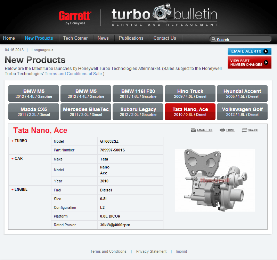The width and height of the screenshot is (277, 260).
Task: Click the configuration value L2
Action: (x=102, y=207)
